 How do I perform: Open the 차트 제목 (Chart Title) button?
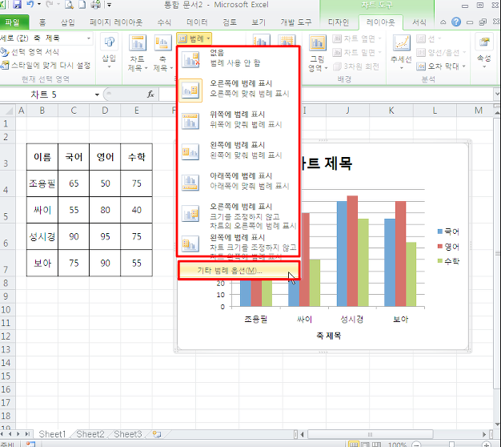[x=138, y=53]
